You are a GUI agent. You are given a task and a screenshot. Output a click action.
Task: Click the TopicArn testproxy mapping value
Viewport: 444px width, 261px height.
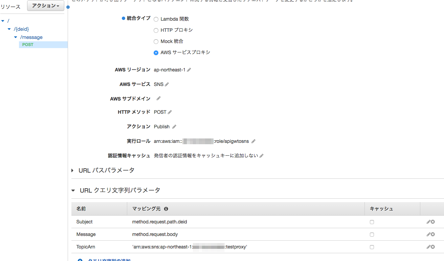coord(190,247)
